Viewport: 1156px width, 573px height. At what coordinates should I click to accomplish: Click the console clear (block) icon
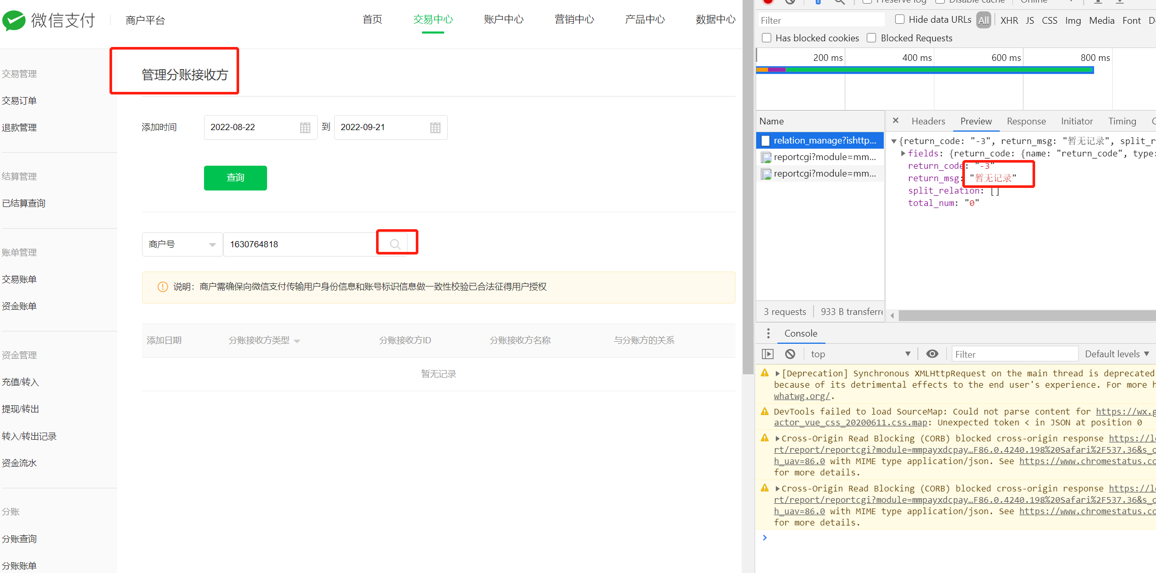(x=790, y=354)
